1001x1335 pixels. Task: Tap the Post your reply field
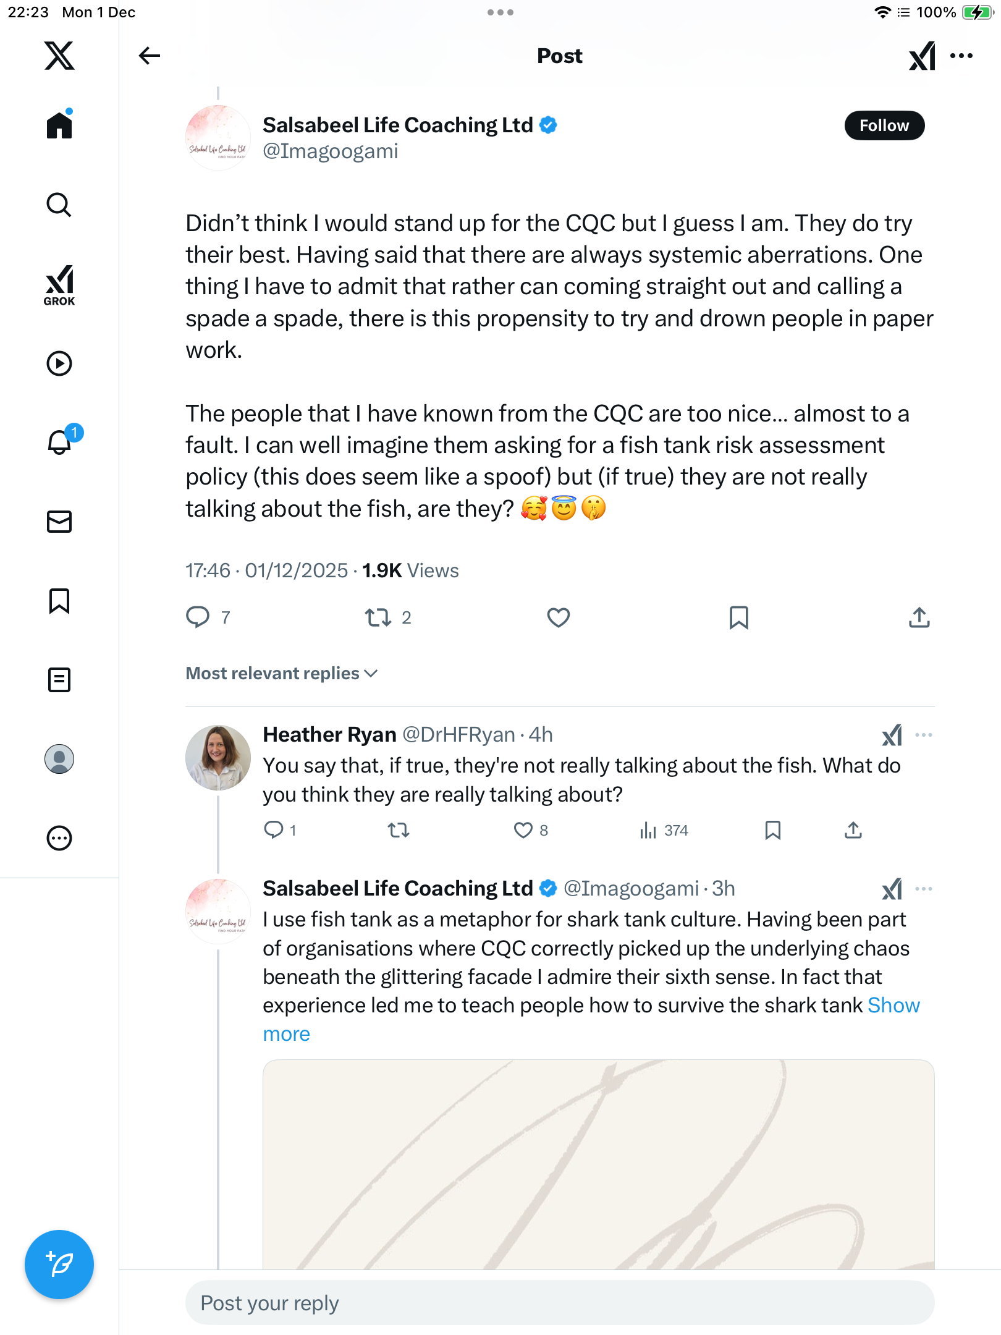click(x=559, y=1303)
